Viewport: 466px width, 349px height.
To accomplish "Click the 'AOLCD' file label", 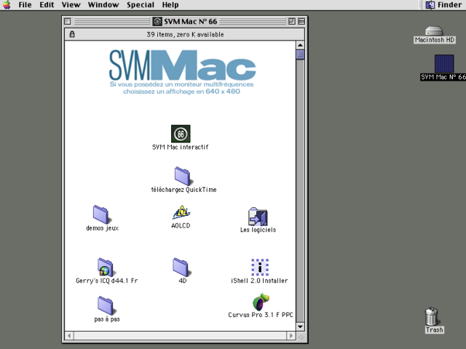I will pyautogui.click(x=181, y=225).
